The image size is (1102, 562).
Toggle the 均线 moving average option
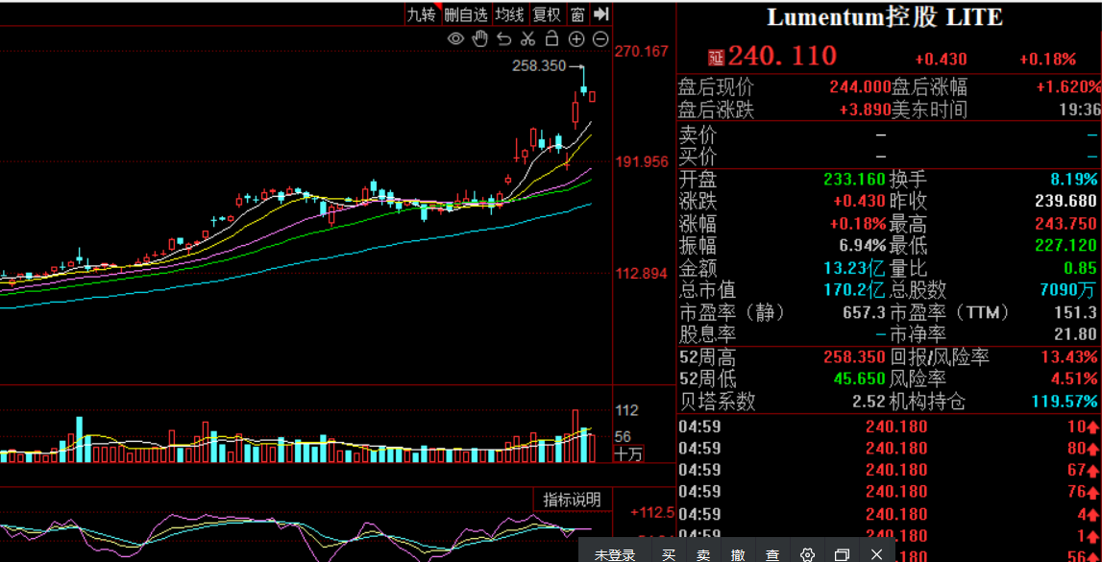[509, 14]
